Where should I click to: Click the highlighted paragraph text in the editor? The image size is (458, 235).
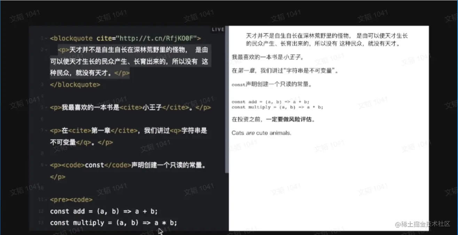point(129,61)
